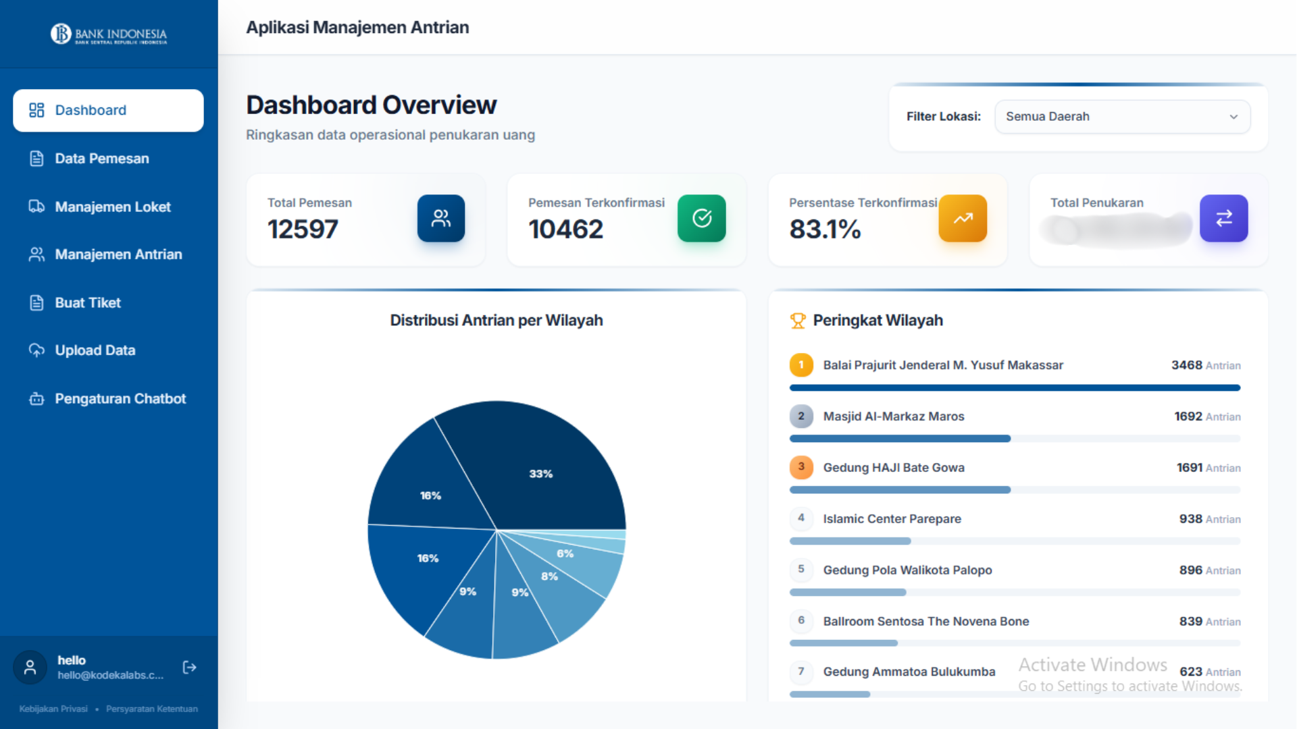Click Balai Prajurit Jenderal M. Yusuf Makassar
This screenshot has height=729, width=1297.
pos(943,365)
